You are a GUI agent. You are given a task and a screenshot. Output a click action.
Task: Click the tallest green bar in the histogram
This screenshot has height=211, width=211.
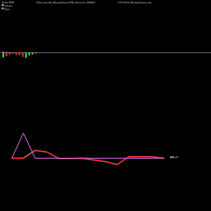coord(26,55)
